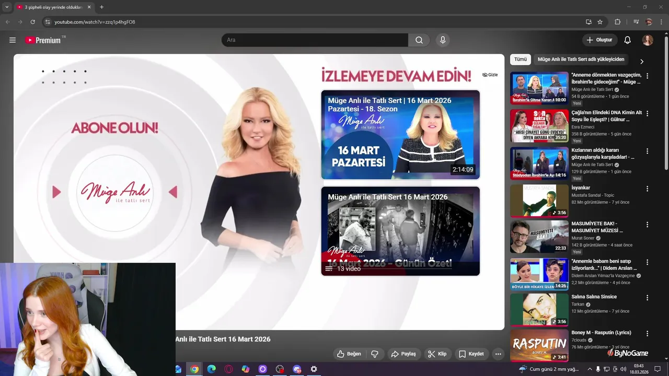
Task: Open a new browser tab
Action: point(101,7)
